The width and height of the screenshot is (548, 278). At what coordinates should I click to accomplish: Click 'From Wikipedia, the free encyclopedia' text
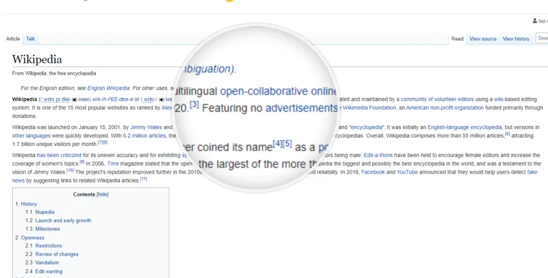click(x=54, y=74)
